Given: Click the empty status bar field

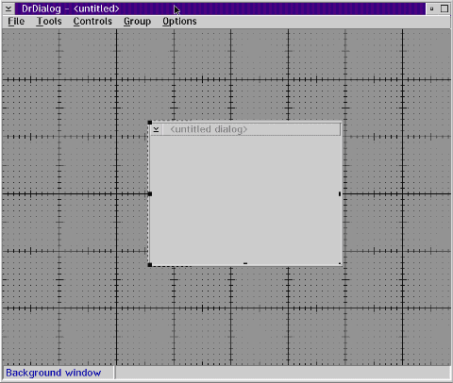Looking at the screenshot, I should [283, 373].
